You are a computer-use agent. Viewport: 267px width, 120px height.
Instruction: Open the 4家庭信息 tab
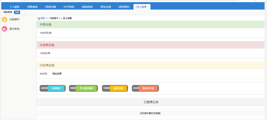(x=87, y=7)
